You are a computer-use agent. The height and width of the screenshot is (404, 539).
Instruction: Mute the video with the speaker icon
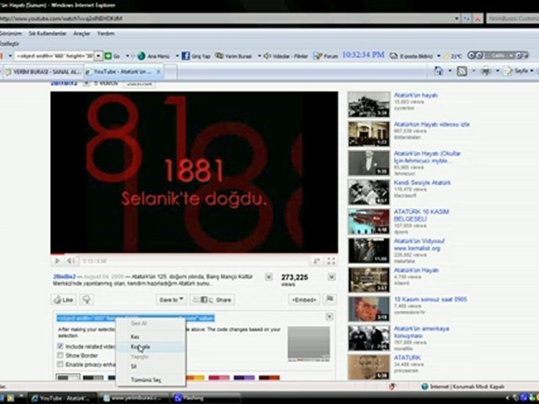tap(71, 261)
